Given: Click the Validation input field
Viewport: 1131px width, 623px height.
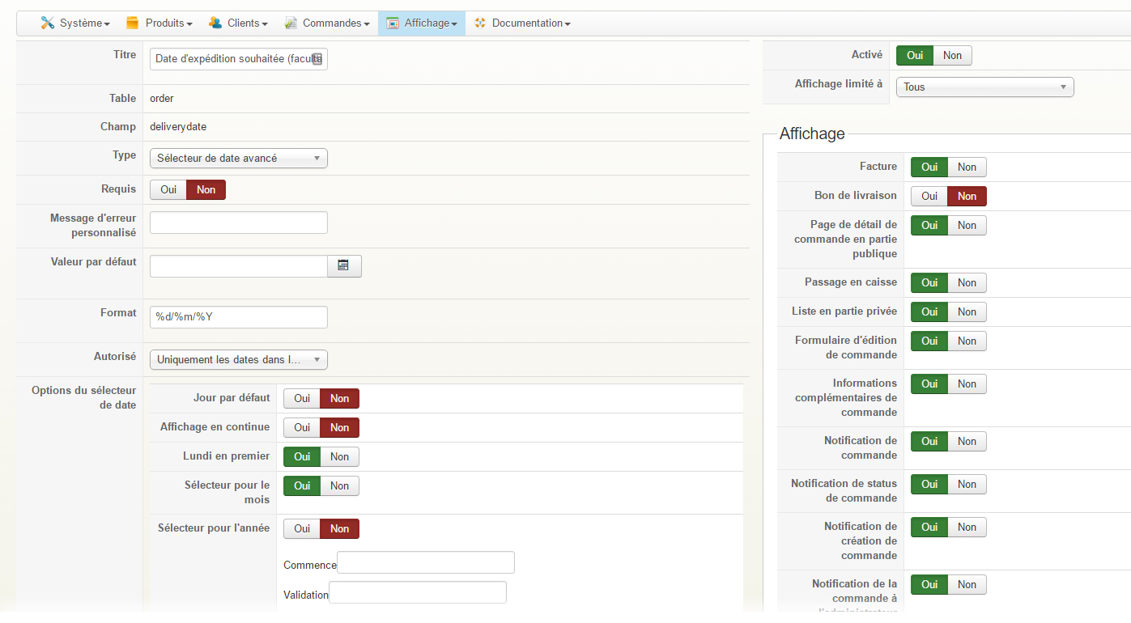Looking at the screenshot, I should pyautogui.click(x=418, y=592).
